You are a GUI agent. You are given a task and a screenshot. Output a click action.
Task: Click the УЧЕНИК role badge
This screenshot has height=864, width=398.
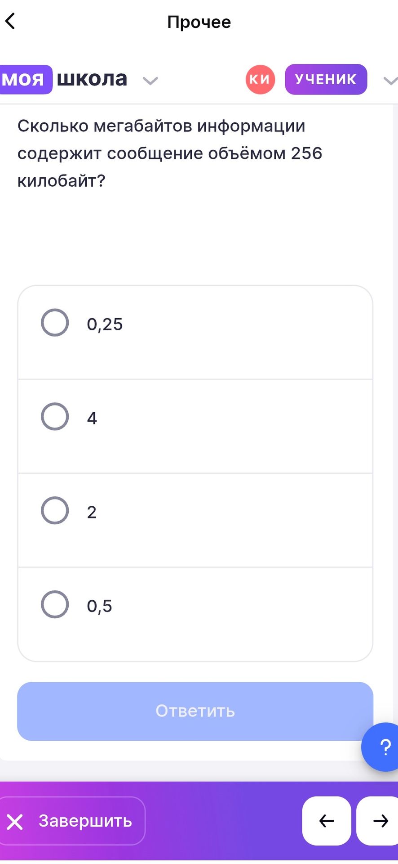(x=326, y=79)
